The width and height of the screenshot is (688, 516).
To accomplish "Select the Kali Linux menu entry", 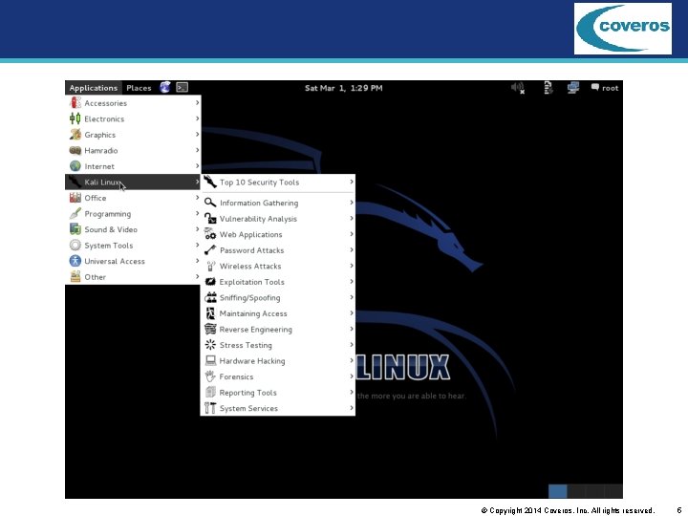I will pyautogui.click(x=133, y=183).
